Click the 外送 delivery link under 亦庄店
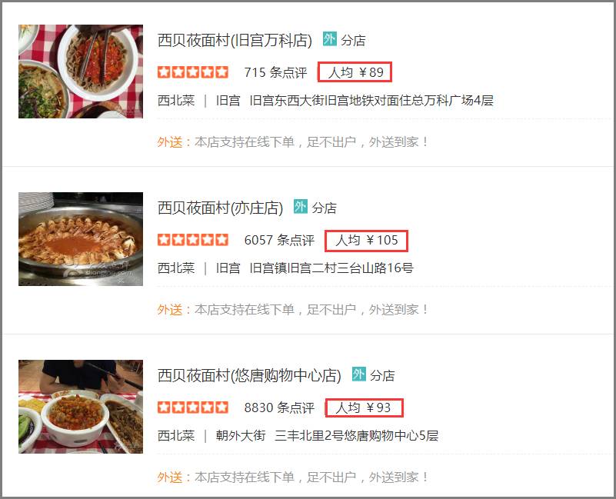 tap(170, 310)
